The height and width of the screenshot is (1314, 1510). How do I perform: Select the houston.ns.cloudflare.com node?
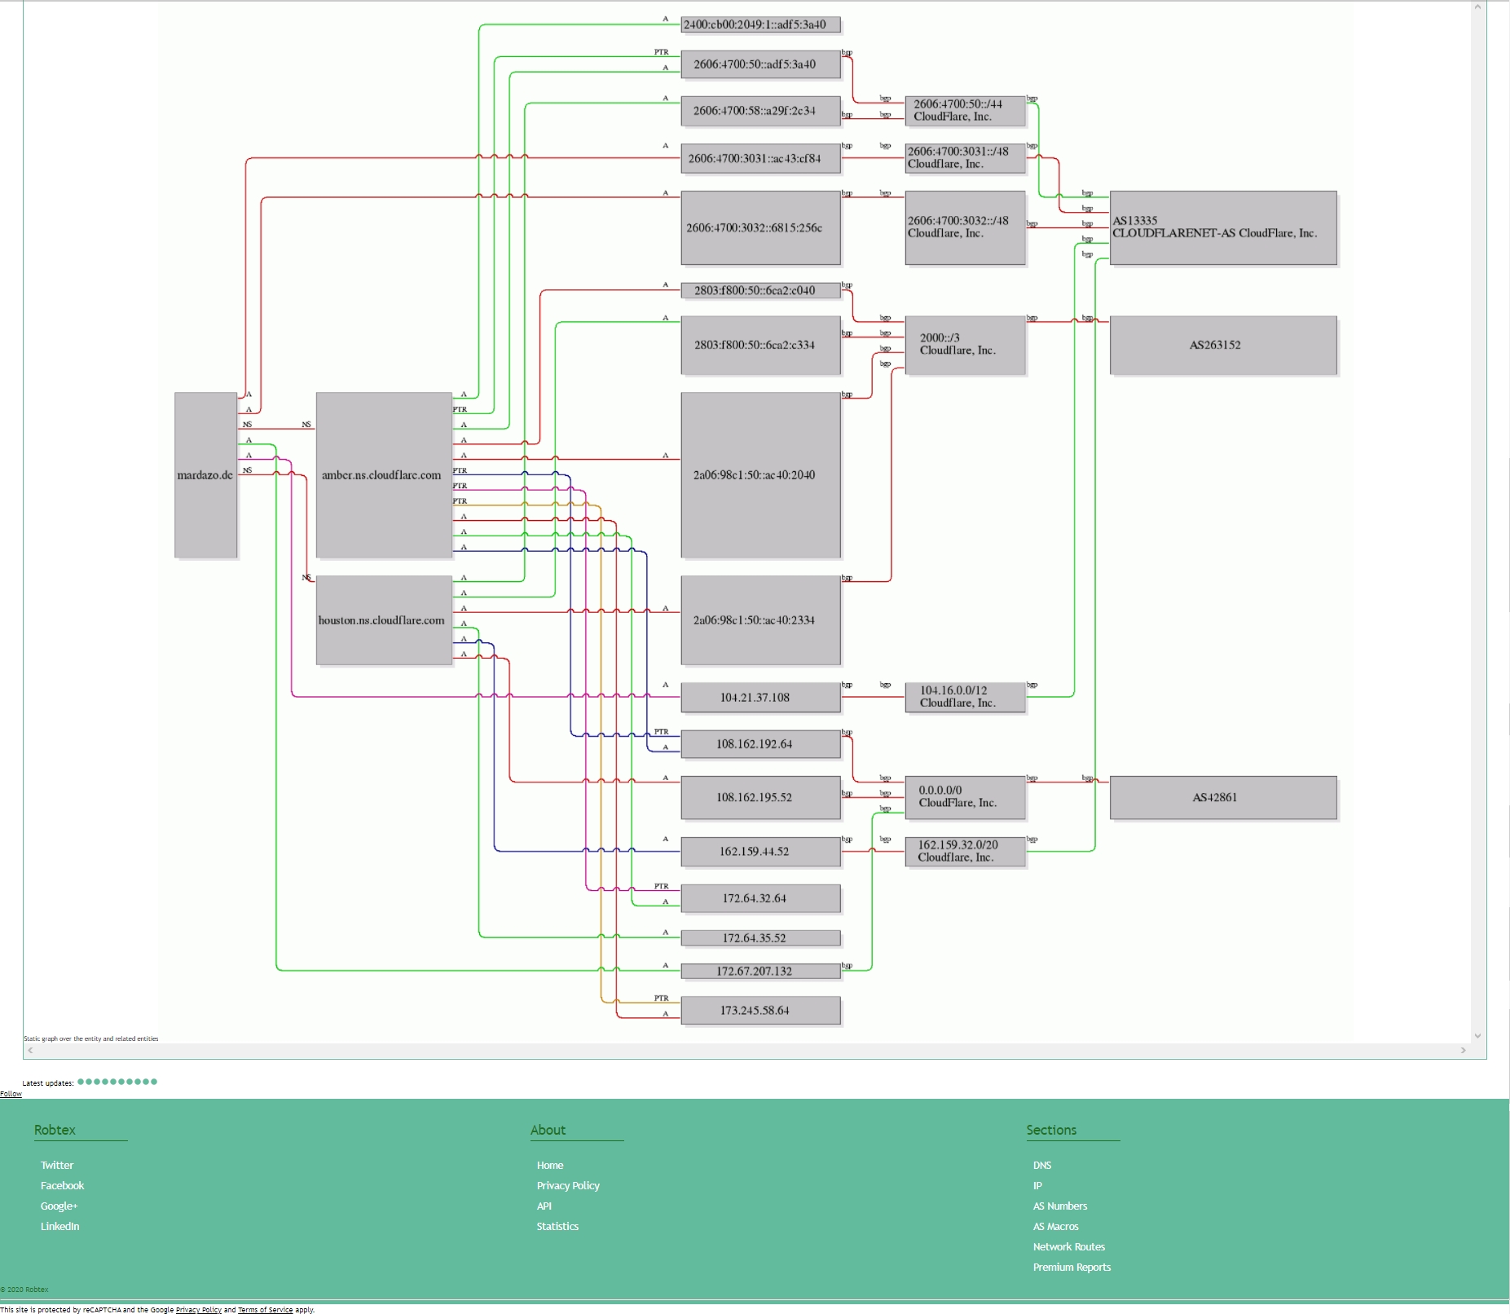click(384, 620)
